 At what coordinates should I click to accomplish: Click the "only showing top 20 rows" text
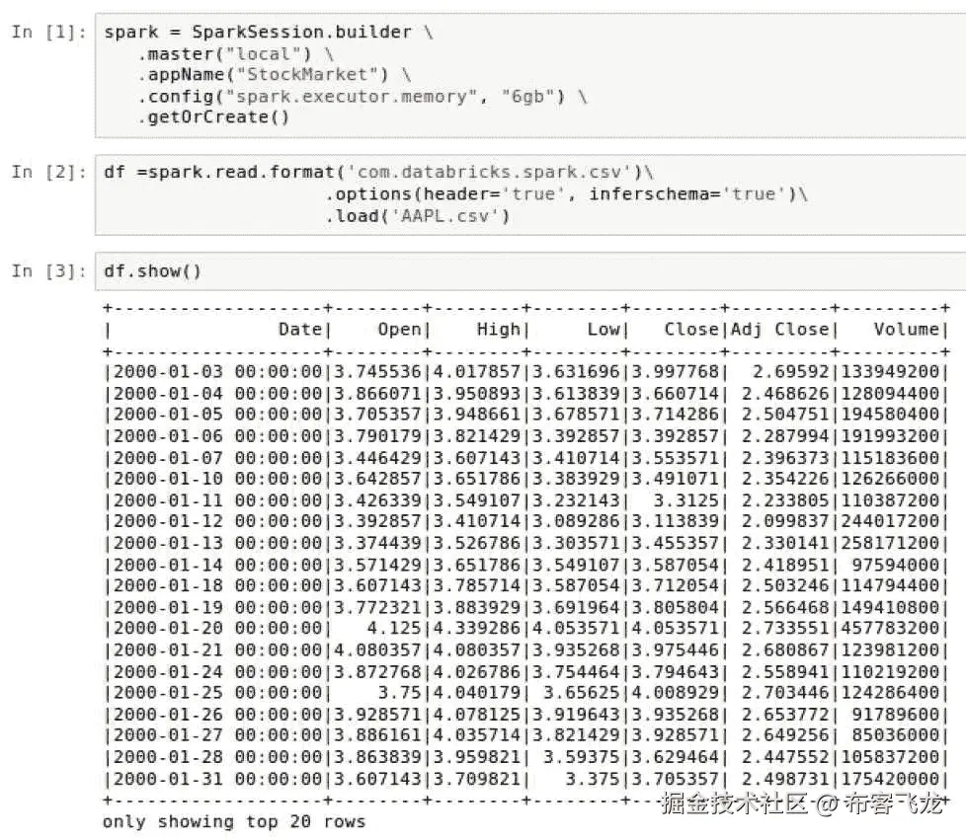tap(233, 821)
